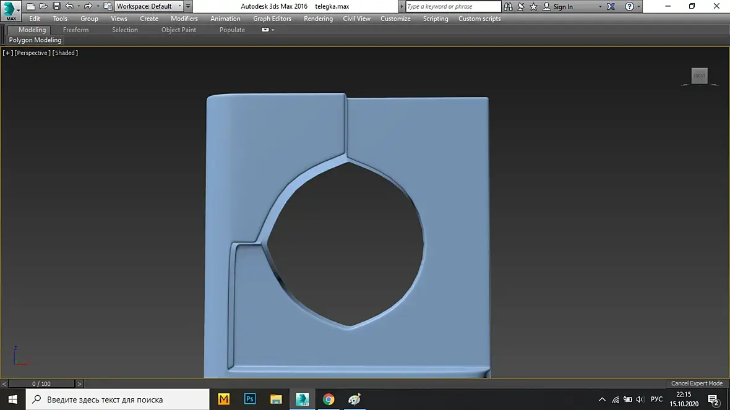Image resolution: width=730 pixels, height=410 pixels.
Task: Click the New Scene icon
Action: [31, 6]
